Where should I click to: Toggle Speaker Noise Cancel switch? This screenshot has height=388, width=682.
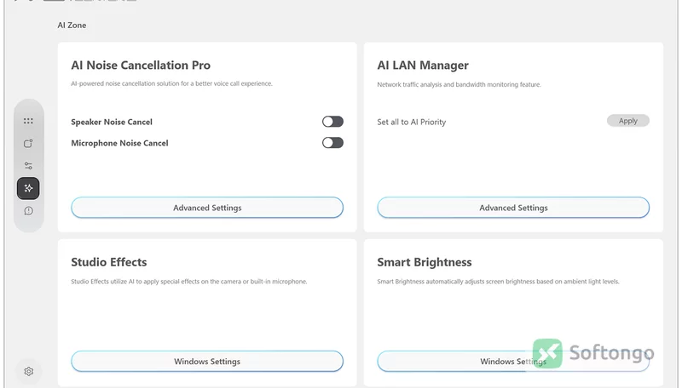332,122
